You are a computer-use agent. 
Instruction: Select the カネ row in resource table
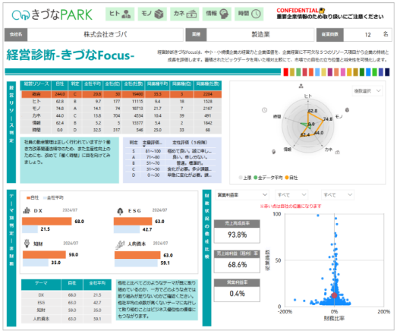tap(121, 115)
